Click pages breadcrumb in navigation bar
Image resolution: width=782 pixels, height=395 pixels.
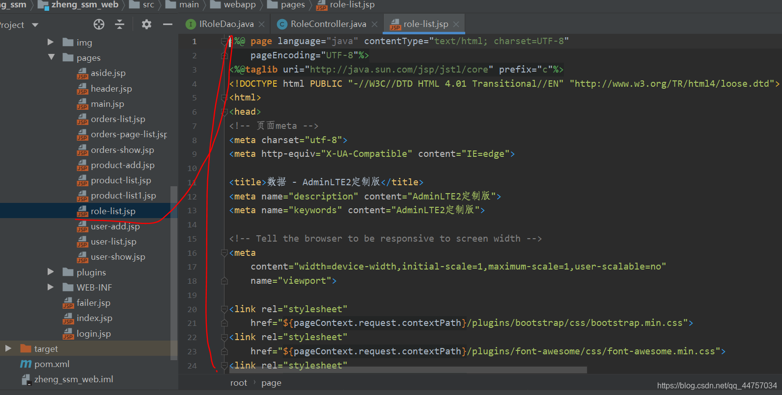pos(286,5)
